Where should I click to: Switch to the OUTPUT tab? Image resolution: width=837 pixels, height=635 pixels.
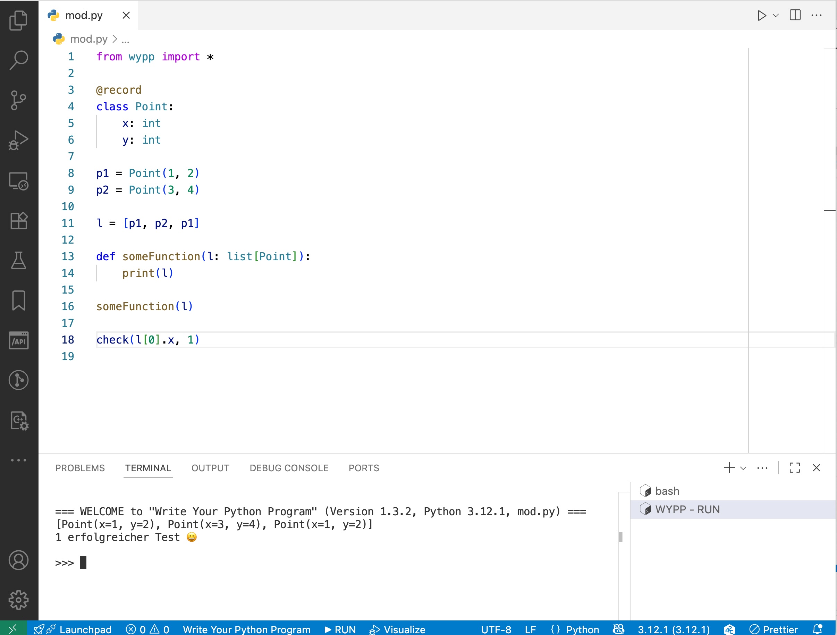[210, 468]
